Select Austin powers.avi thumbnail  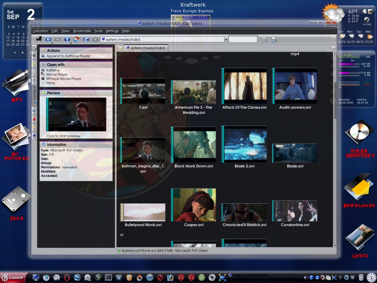click(x=295, y=86)
